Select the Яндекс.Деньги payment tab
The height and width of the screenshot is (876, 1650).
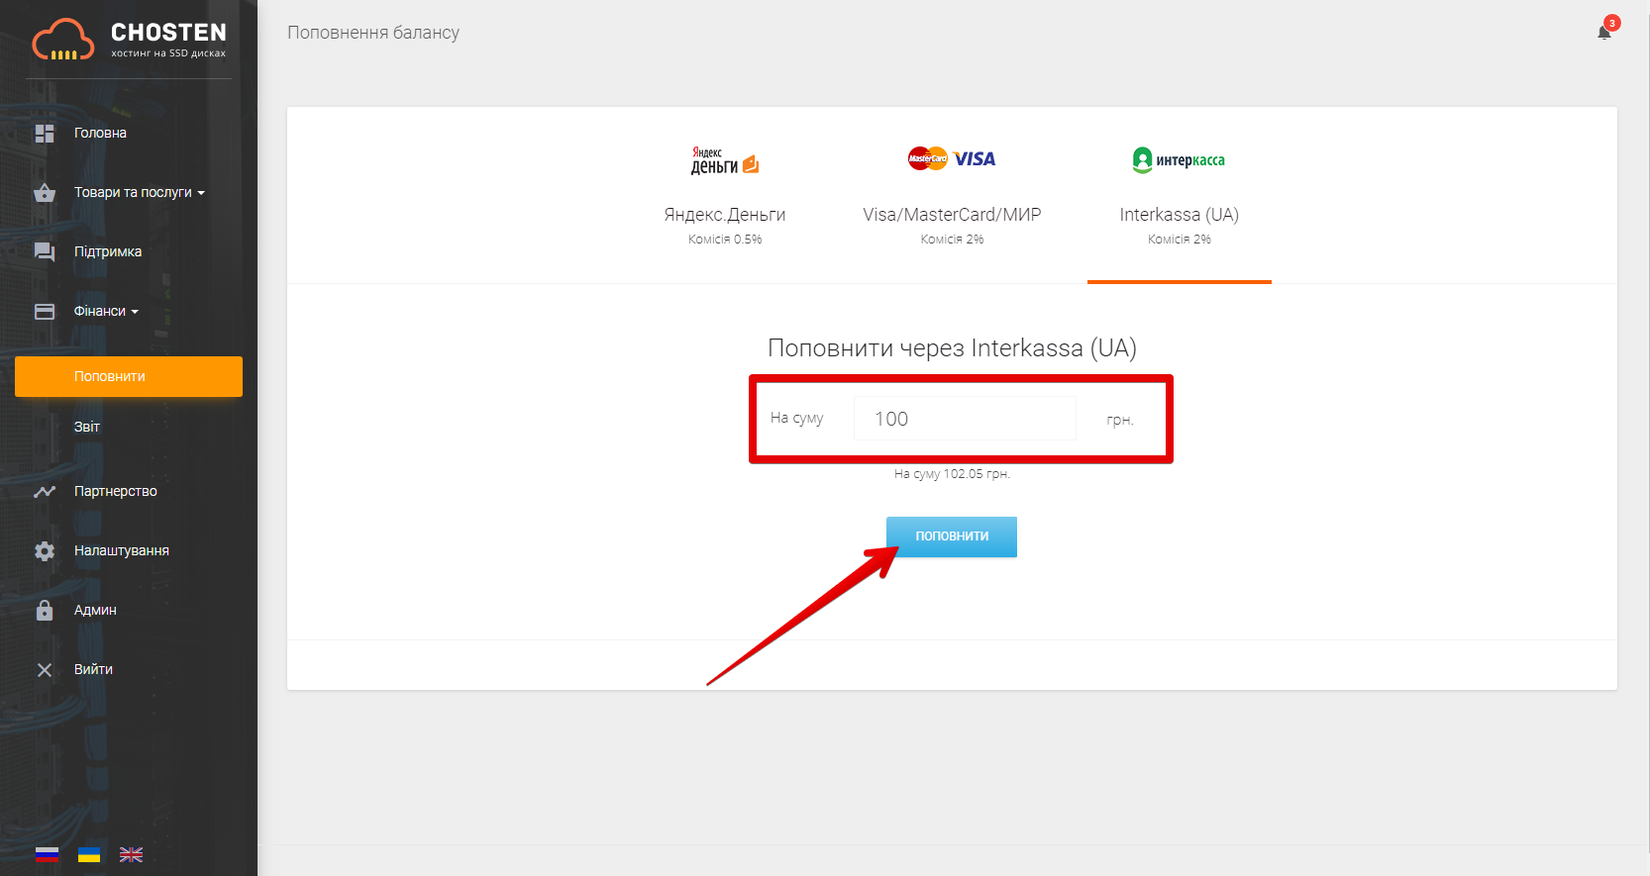click(725, 196)
